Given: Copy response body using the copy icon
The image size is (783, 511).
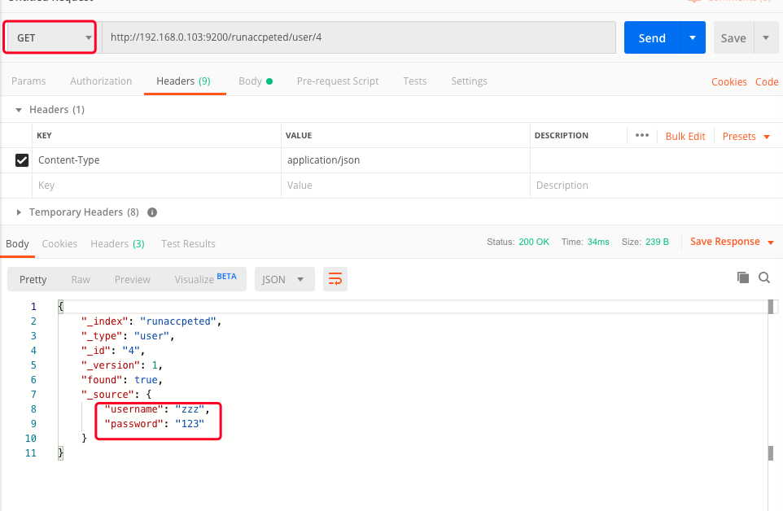Looking at the screenshot, I should 742,277.
